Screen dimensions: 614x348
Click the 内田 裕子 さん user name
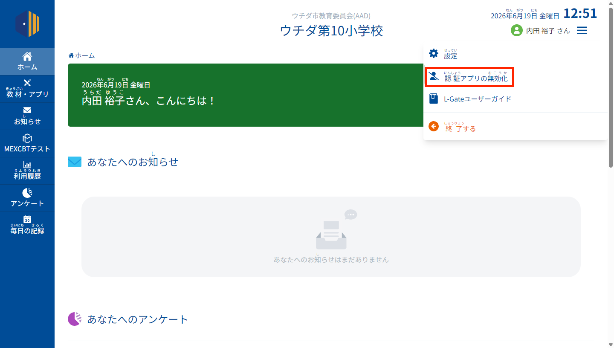click(548, 31)
